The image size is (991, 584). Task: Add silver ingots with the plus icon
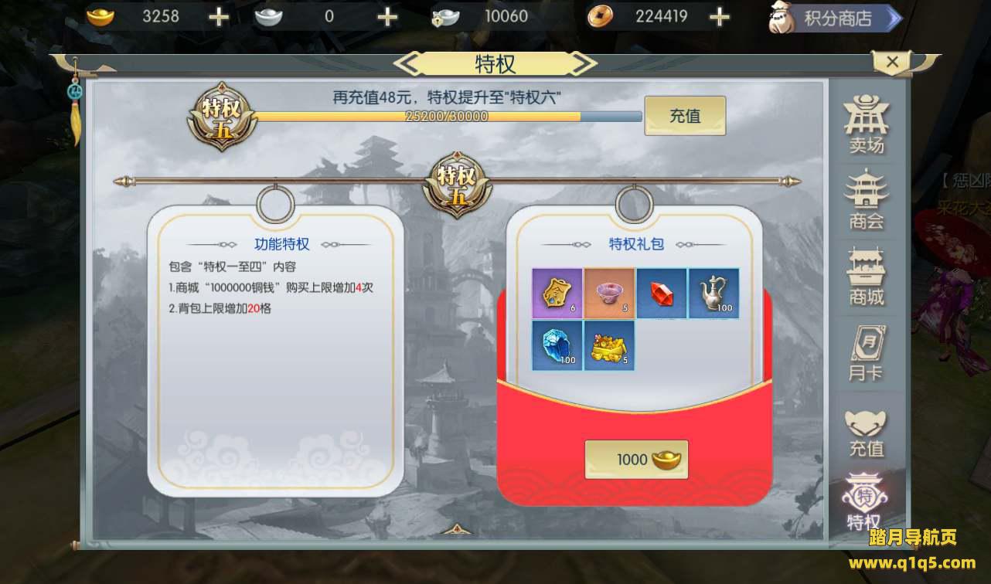(x=387, y=16)
